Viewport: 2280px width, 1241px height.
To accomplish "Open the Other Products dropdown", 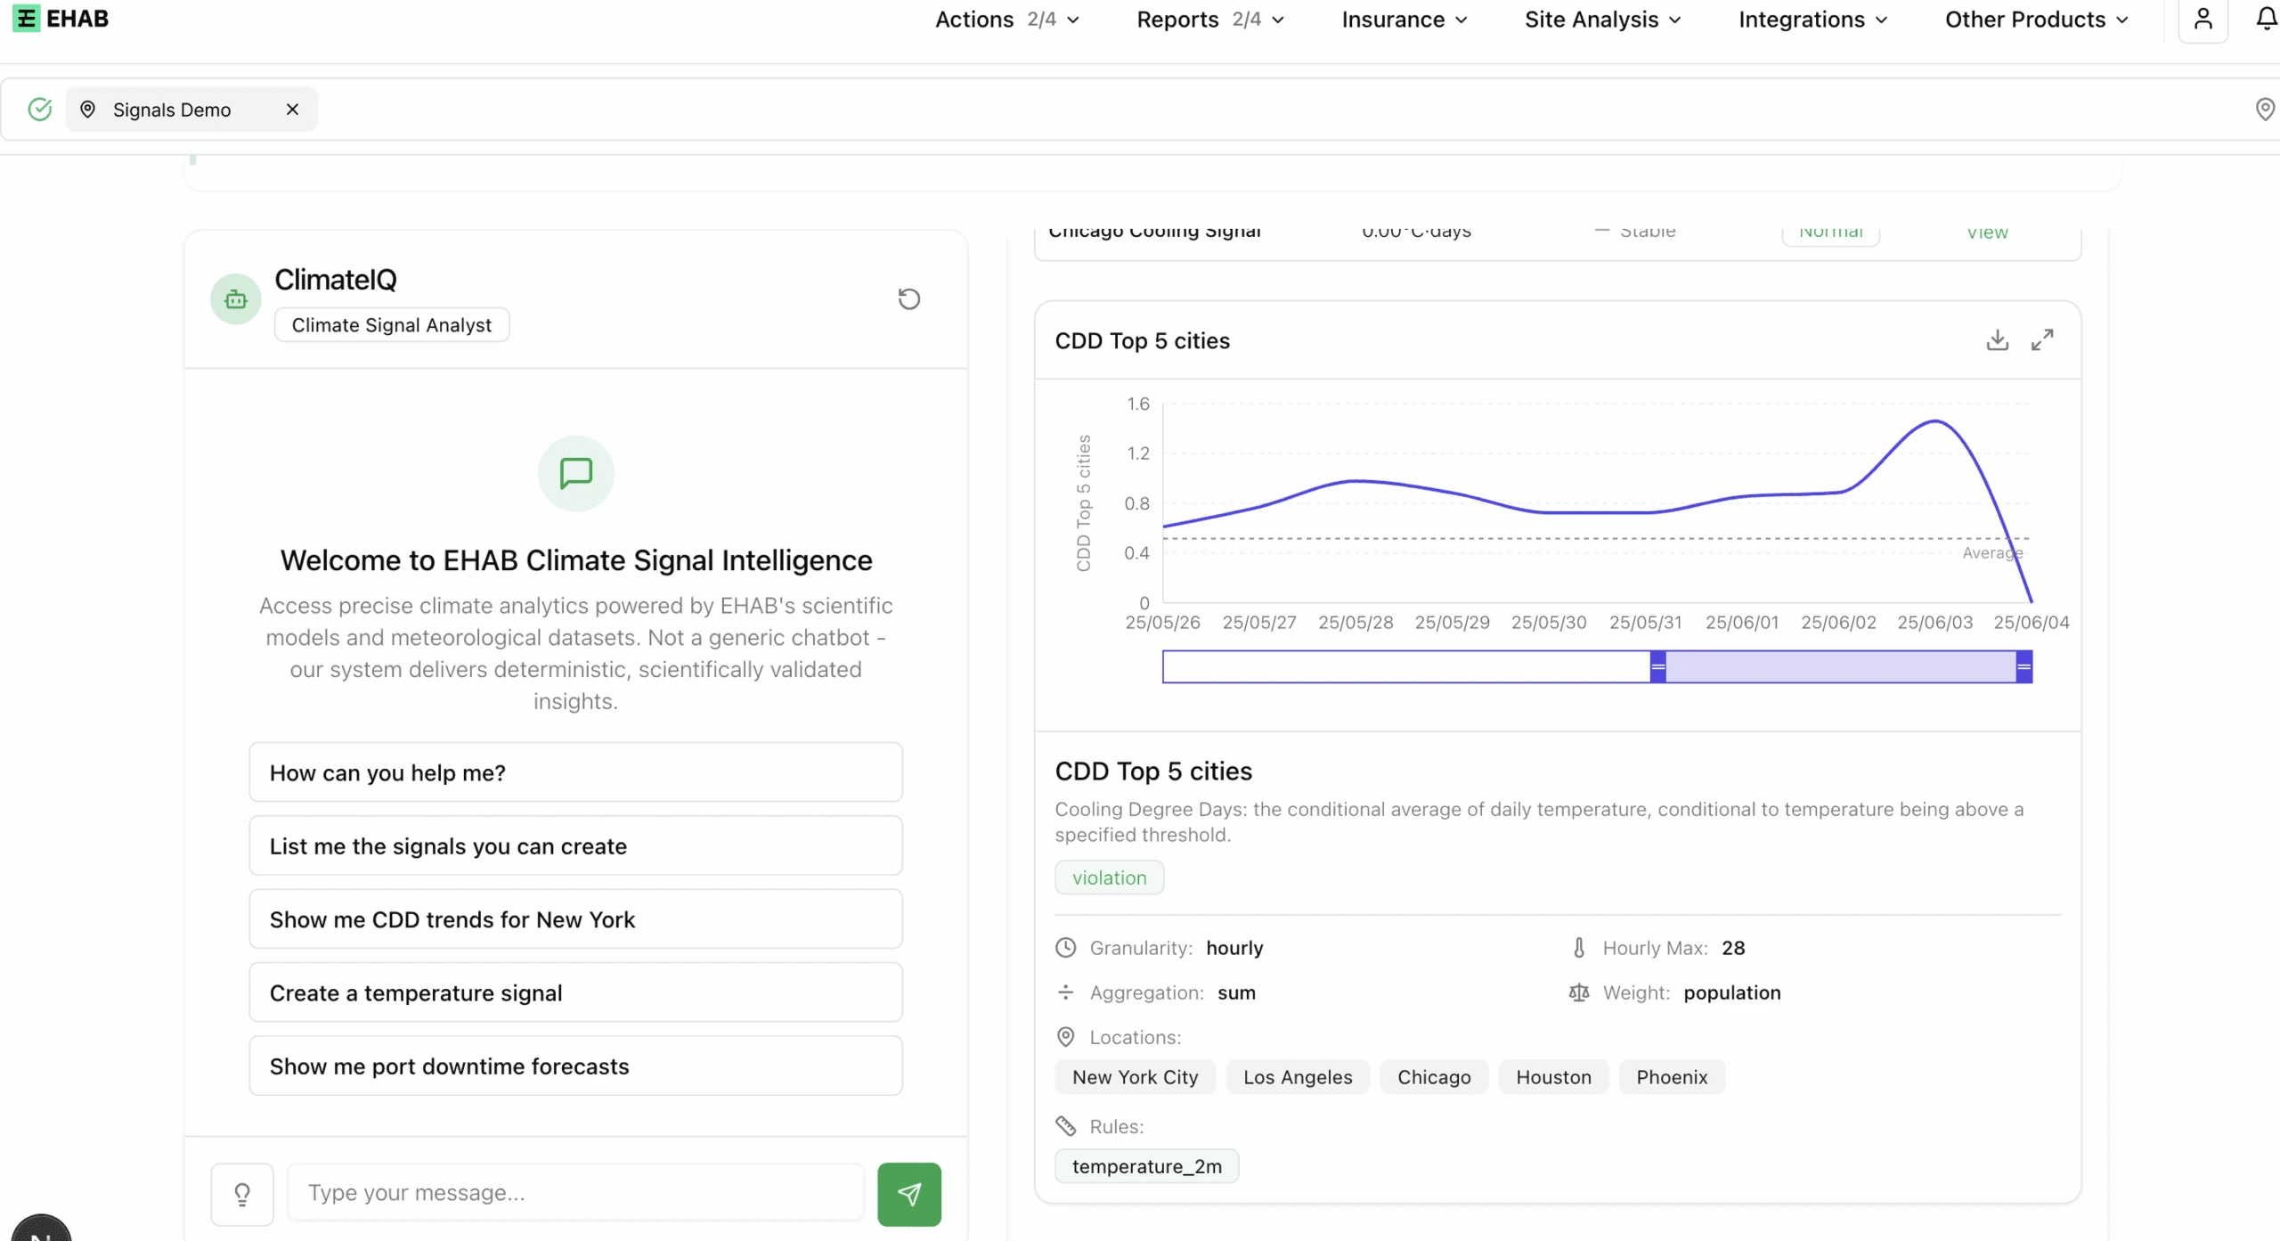I will tap(2036, 19).
